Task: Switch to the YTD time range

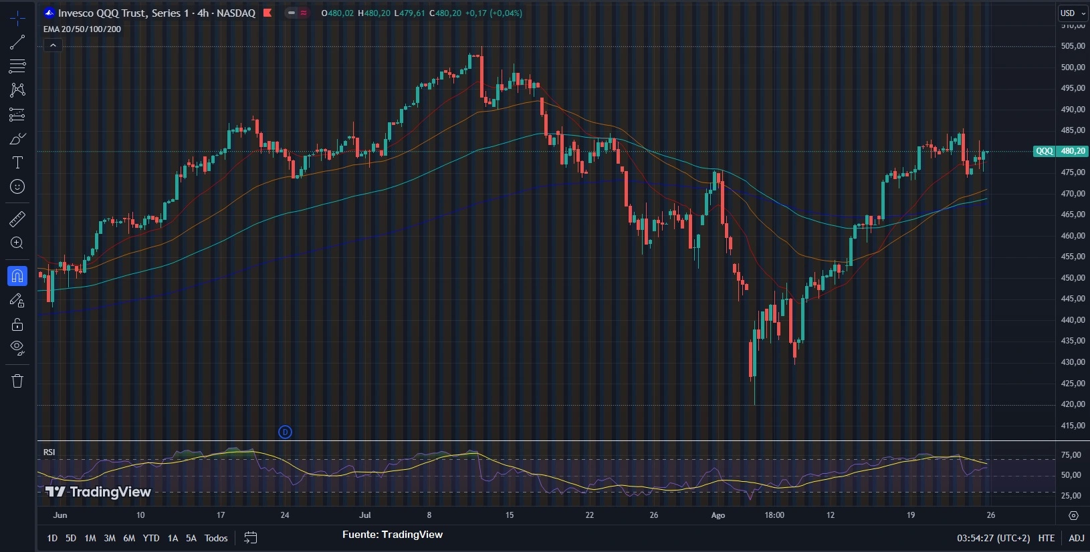Action: point(151,538)
